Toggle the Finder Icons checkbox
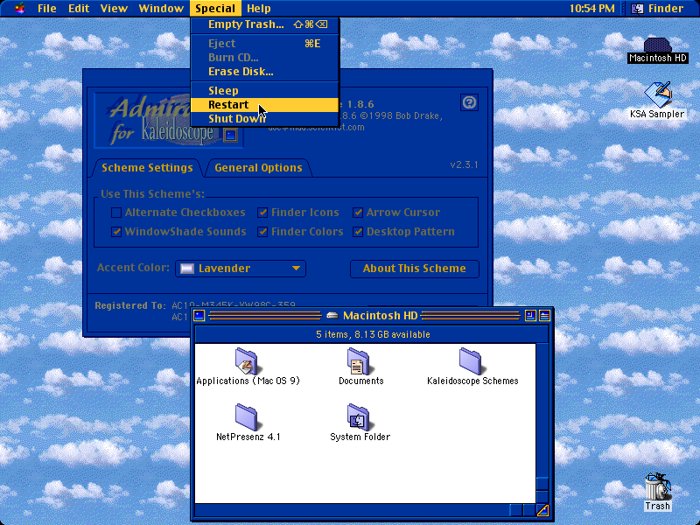 262,213
